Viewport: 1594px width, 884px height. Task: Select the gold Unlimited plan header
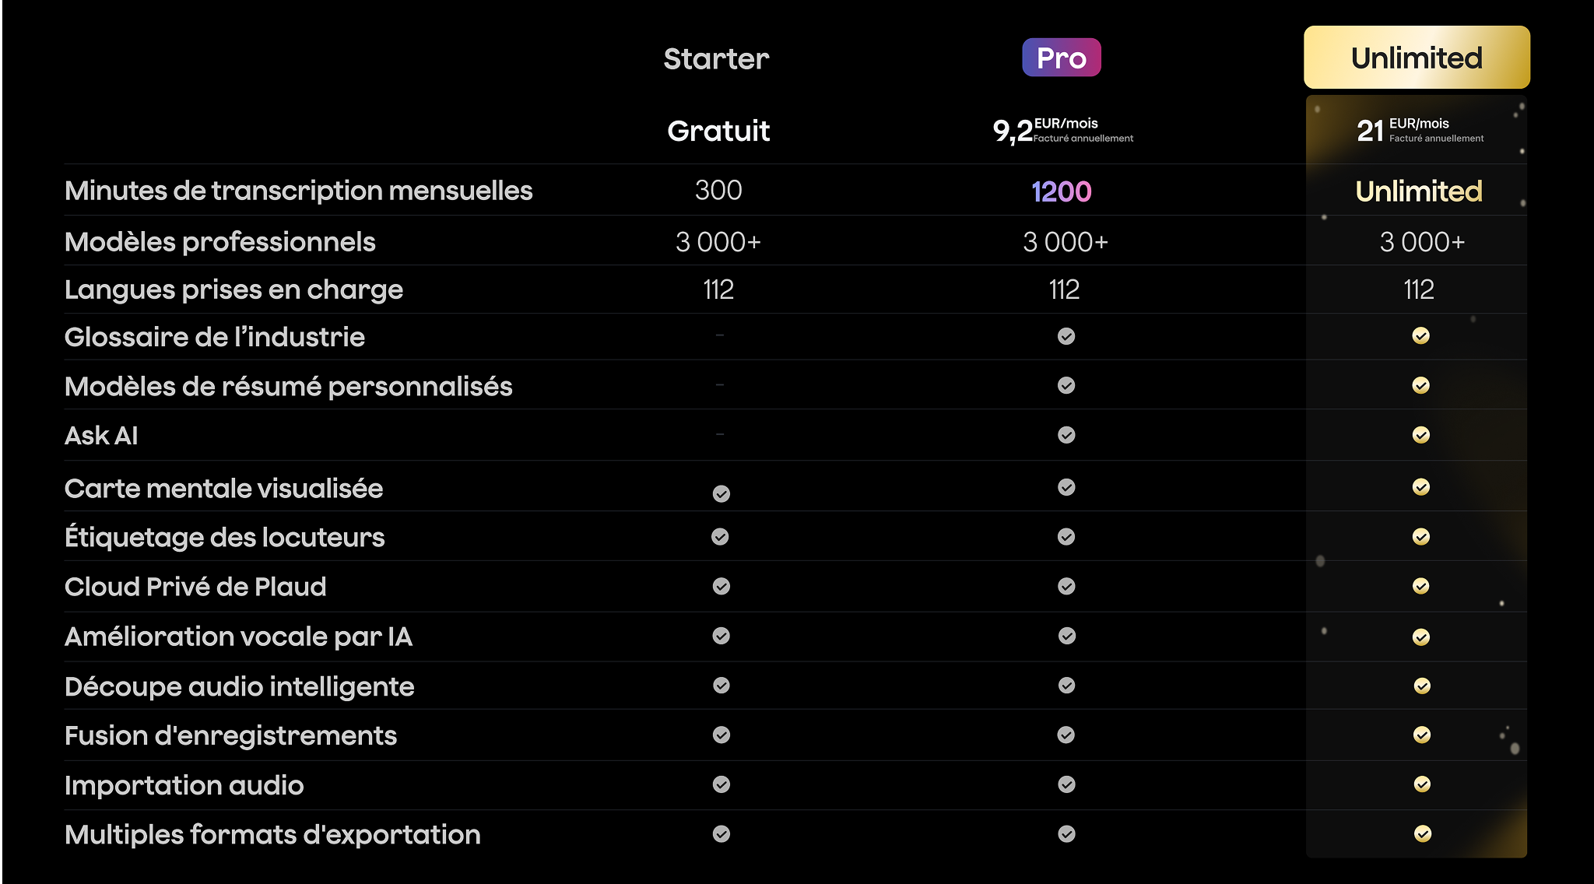coord(1417,58)
